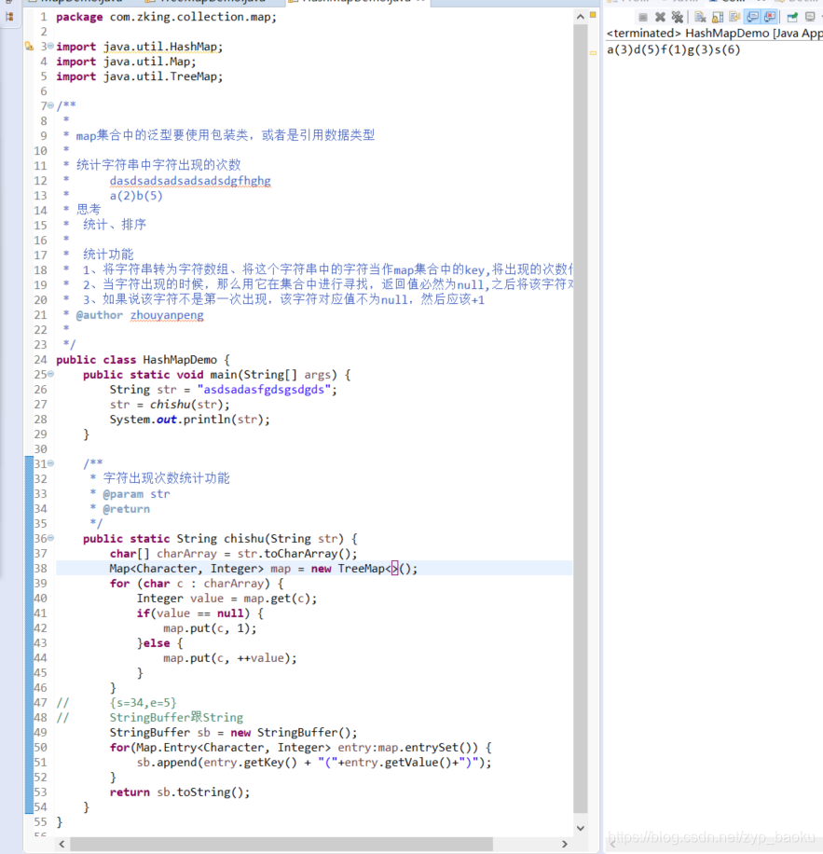Click the @param str Javadoc tag
Screen dimensions: 823x854
click(137, 494)
